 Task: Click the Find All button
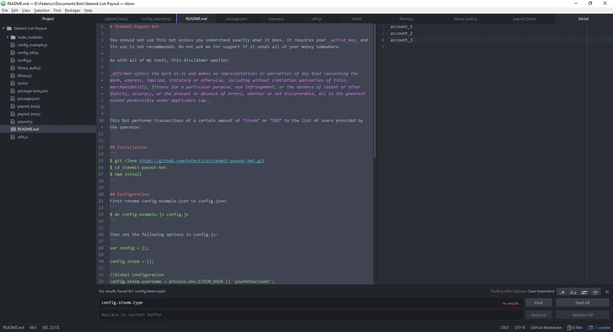tap(582, 303)
